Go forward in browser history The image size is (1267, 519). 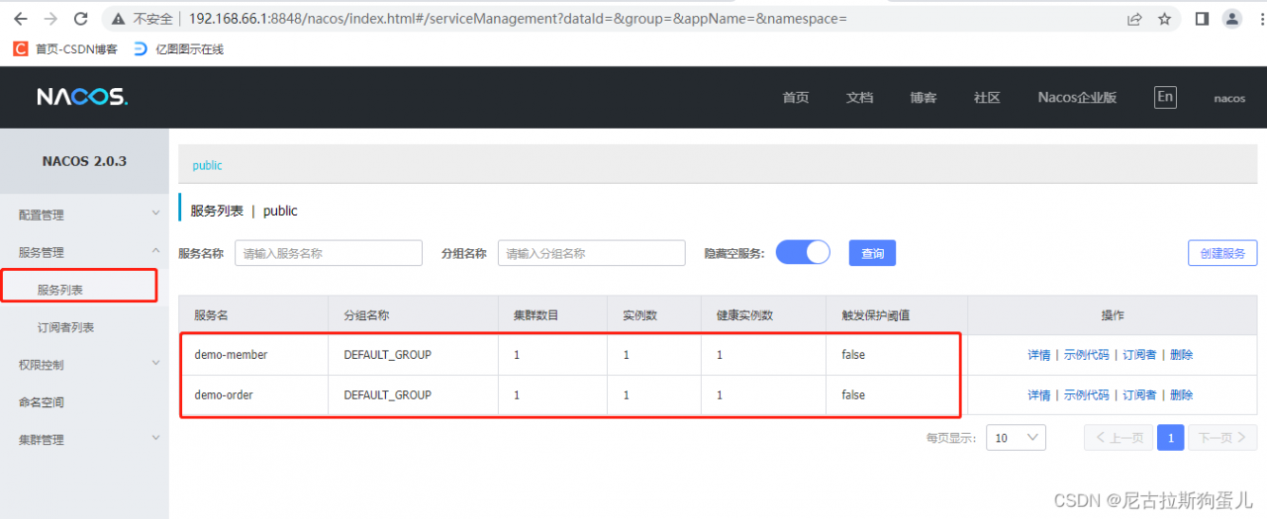tap(50, 19)
